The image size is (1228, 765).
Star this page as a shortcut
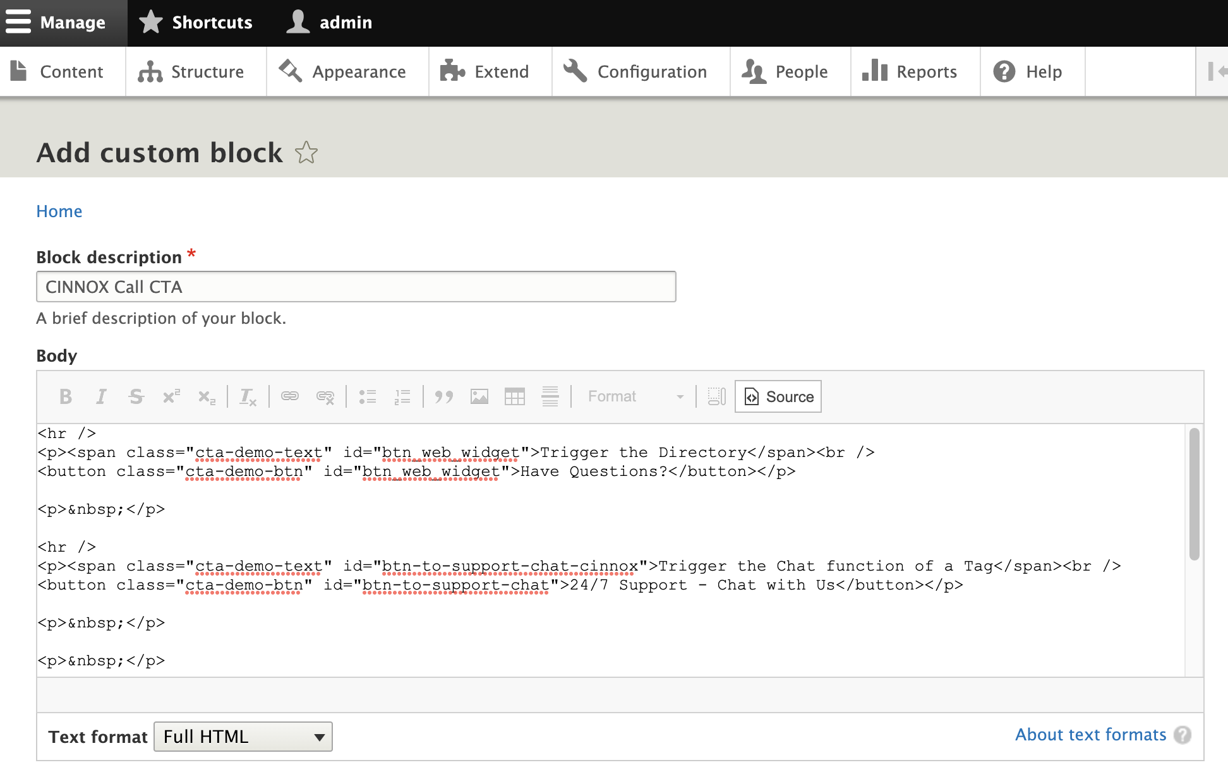click(306, 153)
